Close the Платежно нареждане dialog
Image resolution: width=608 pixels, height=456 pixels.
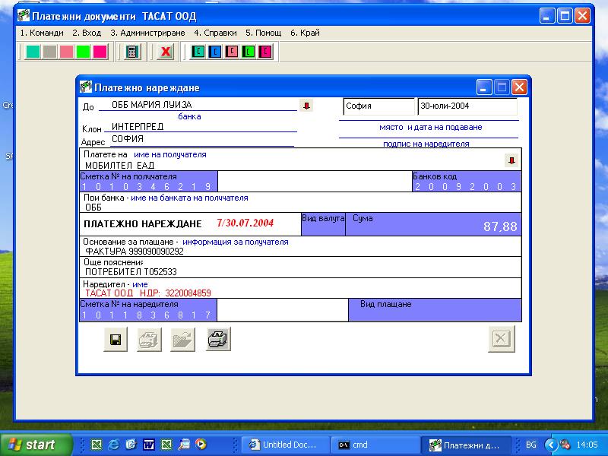pyautogui.click(x=519, y=87)
